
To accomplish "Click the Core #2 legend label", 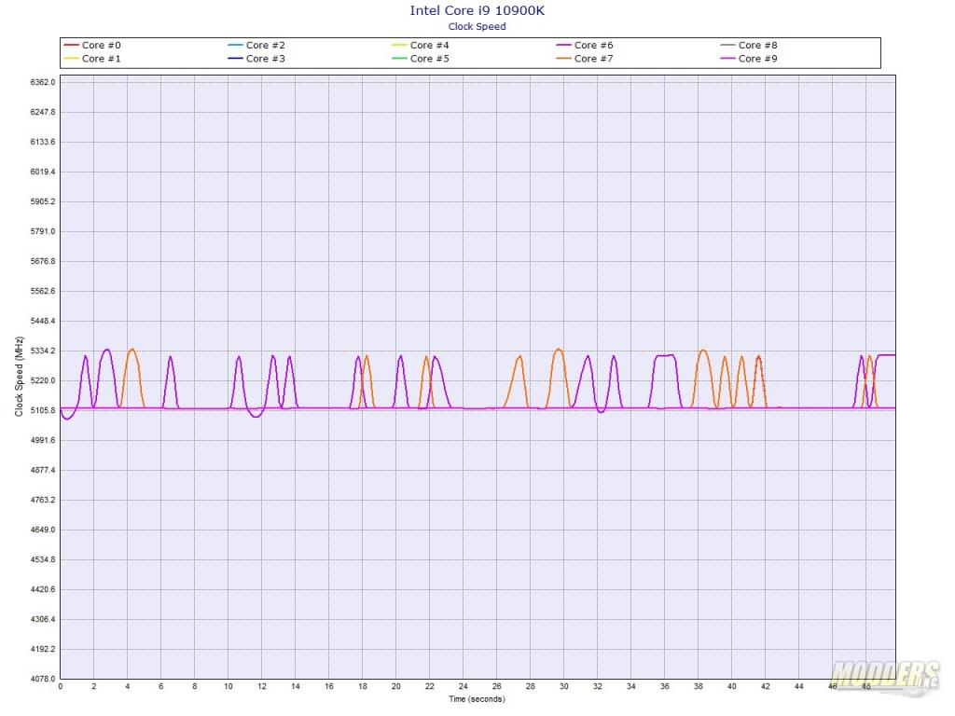I will click(x=266, y=45).
